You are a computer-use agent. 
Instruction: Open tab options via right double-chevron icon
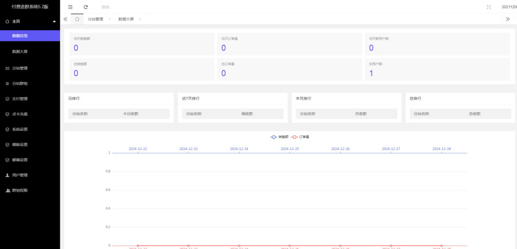(x=508, y=19)
